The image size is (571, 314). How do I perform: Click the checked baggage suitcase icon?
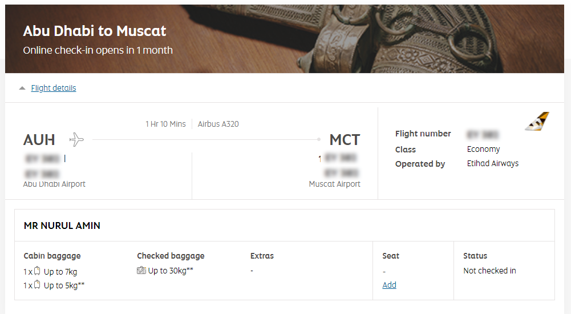click(x=141, y=271)
